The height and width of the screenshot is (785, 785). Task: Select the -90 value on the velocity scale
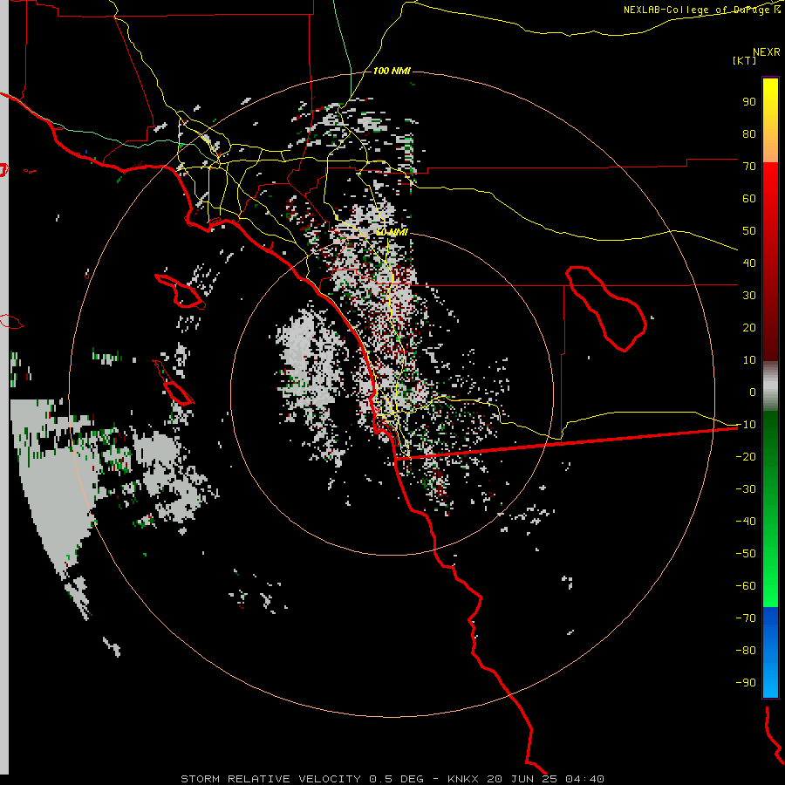[x=746, y=682]
